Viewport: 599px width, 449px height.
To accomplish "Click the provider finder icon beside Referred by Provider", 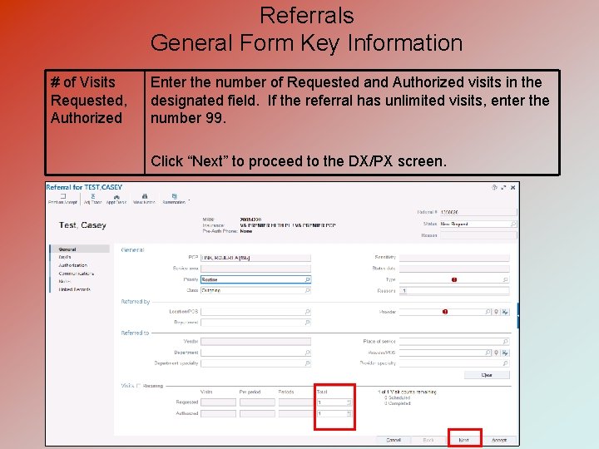I will (x=505, y=312).
